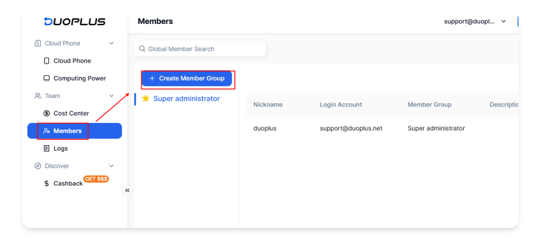Collapse the Team section chevron
541x238 pixels.
click(111, 96)
